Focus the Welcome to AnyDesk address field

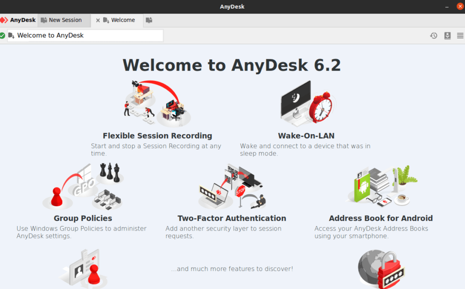[x=85, y=35]
